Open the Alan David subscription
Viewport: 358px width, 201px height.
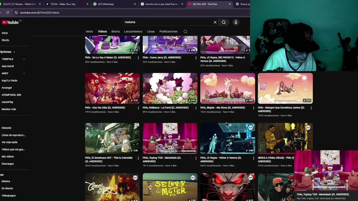(8, 66)
